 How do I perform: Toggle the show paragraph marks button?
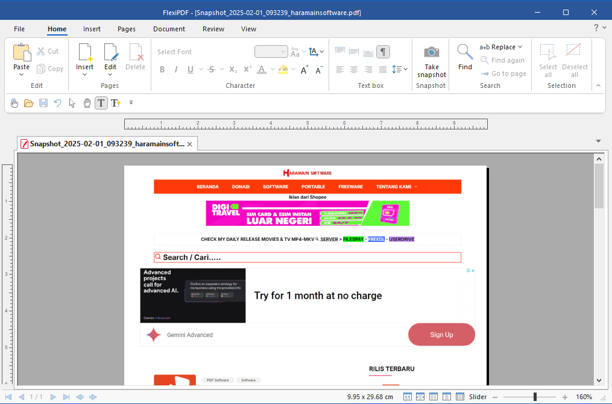coord(383,52)
